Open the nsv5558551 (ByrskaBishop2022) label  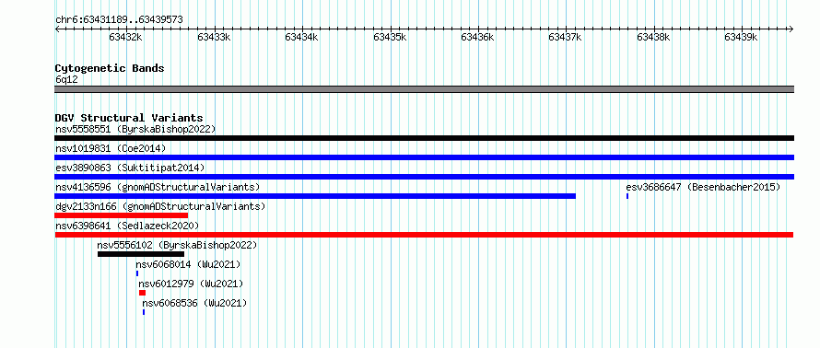[135, 129]
